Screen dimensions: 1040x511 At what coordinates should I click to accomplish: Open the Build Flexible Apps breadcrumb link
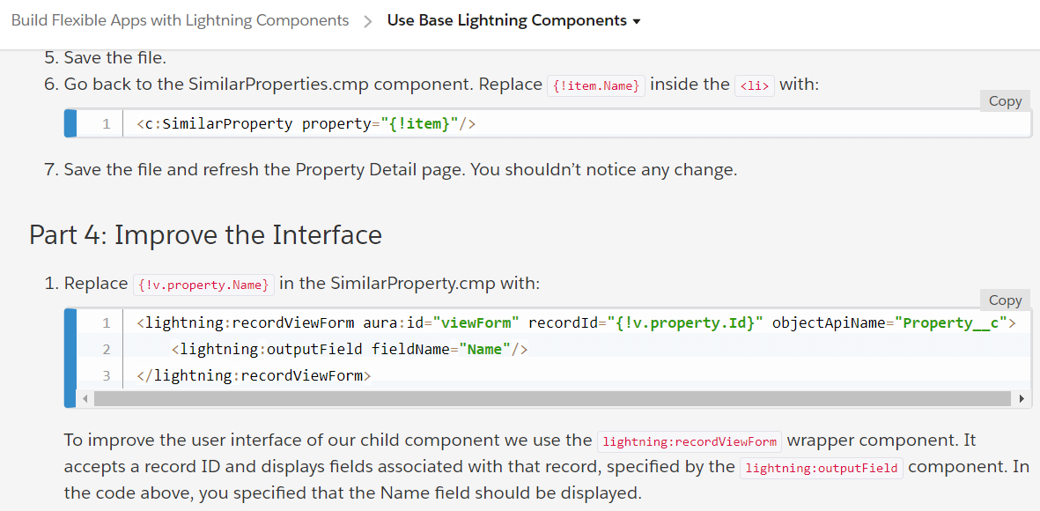180,20
